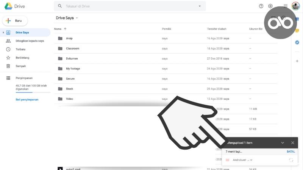
Task: Click the Stock folder icon
Action: pos(60,89)
